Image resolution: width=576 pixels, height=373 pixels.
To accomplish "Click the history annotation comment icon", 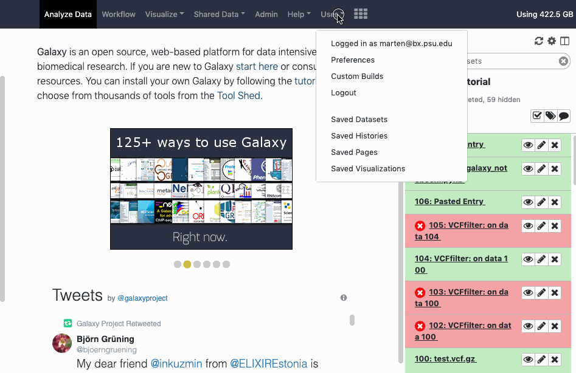I will tap(564, 115).
